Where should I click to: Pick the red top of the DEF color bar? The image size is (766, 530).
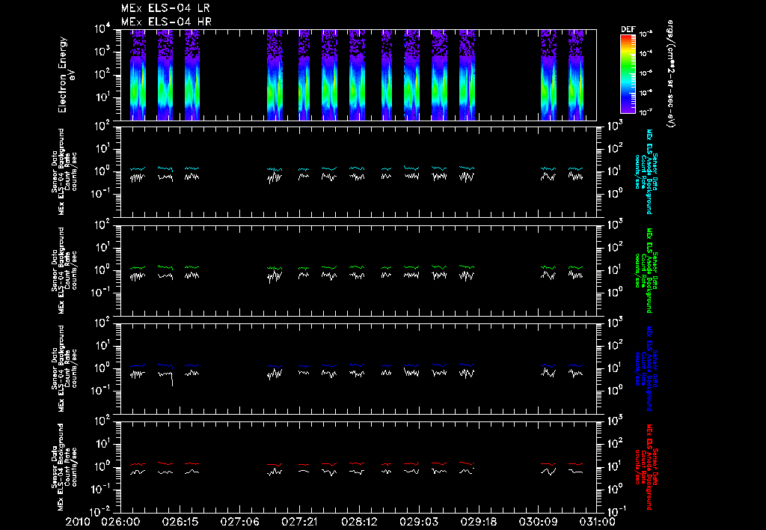point(628,39)
